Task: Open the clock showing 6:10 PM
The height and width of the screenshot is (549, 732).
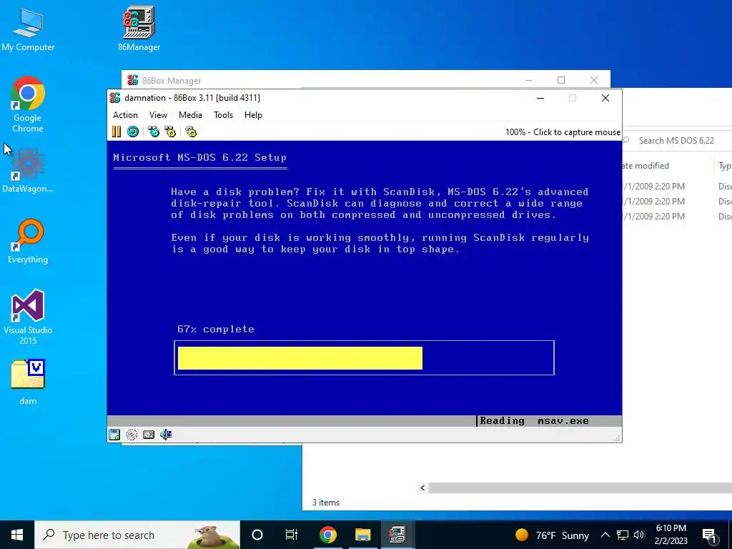Action: pos(671,535)
